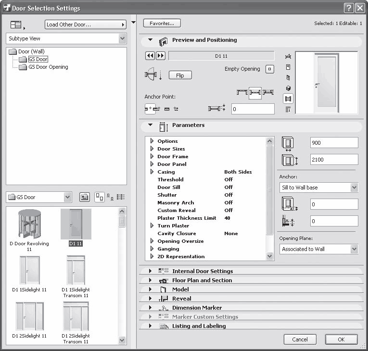Viewport: 368px width, 351px height.
Task: Open the Subtype View dropdown
Action: coord(66,38)
